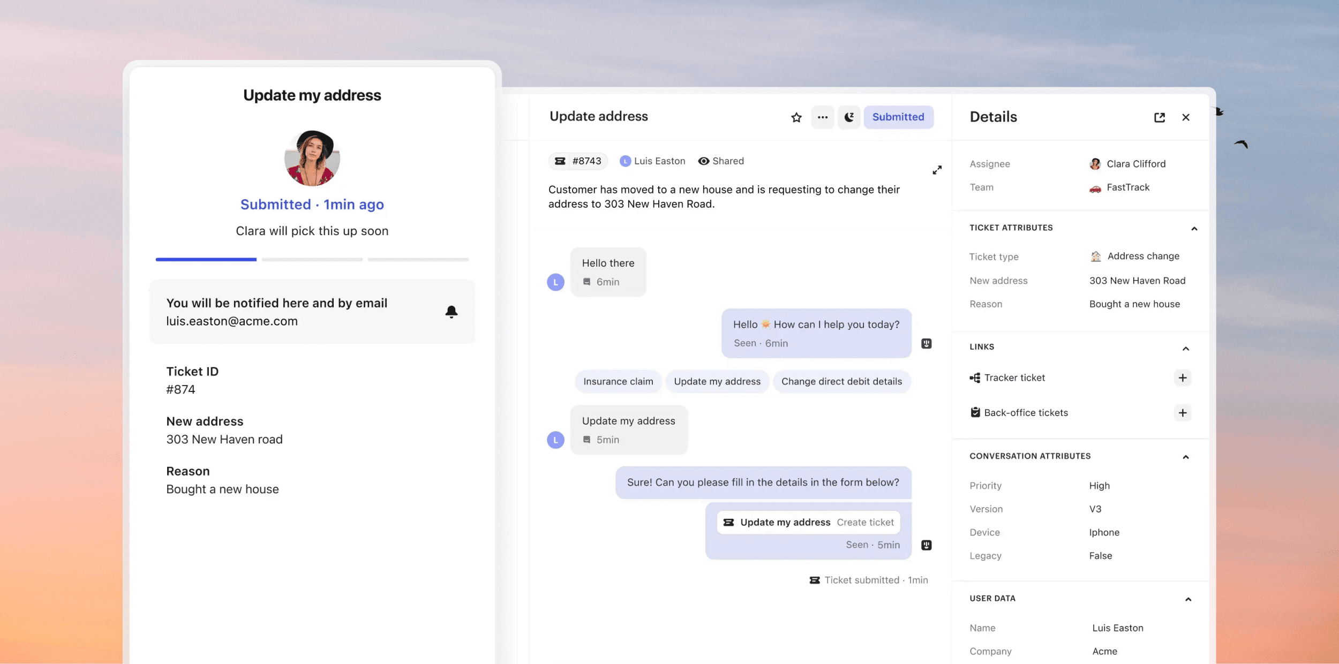Select the Update my address quick reply chip
Screen dimensions: 1339x664
click(717, 381)
